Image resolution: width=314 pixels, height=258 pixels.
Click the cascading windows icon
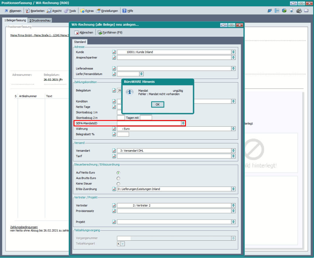(269, 11)
